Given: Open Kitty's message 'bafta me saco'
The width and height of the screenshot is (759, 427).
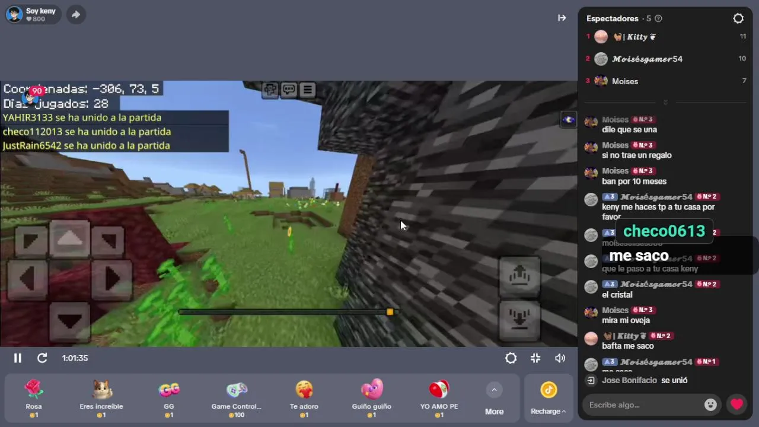Looking at the screenshot, I should point(628,346).
